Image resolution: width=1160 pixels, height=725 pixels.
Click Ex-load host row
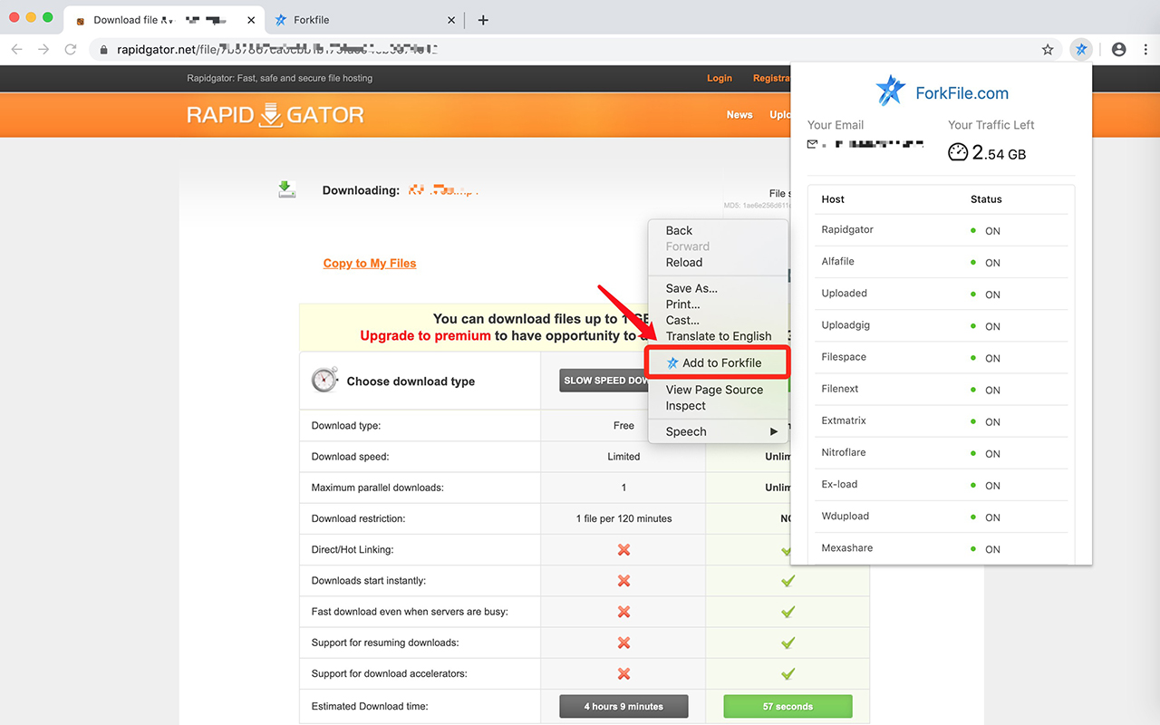pos(941,485)
